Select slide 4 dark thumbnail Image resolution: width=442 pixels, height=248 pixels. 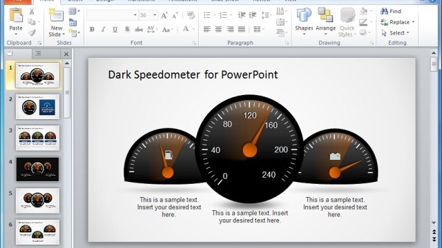37,169
